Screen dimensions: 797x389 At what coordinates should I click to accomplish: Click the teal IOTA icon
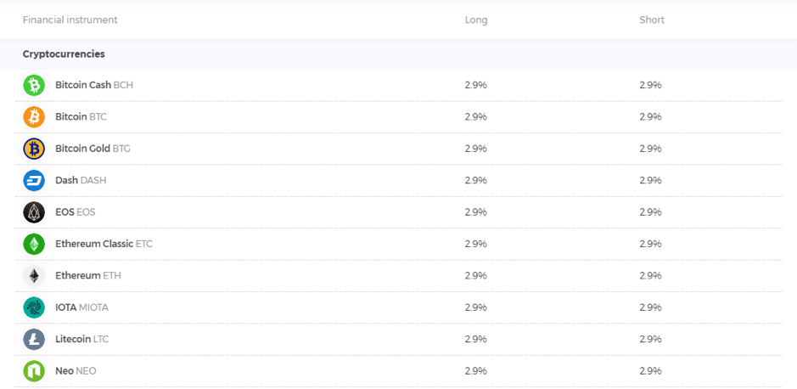point(34,307)
